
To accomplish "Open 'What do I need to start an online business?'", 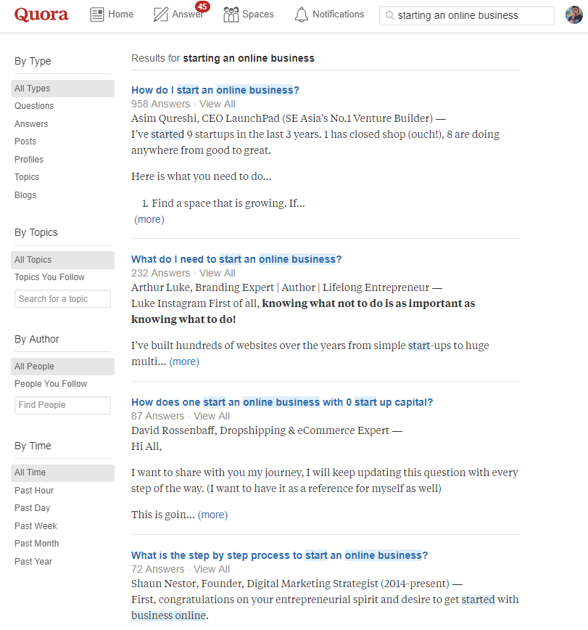I will [236, 259].
